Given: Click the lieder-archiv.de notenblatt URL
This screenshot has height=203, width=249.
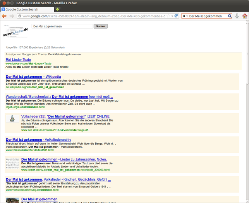Looking at the screenshot, I should click(65, 170).
